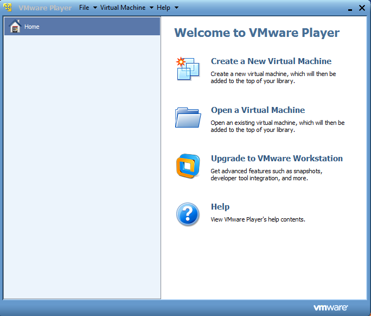Open the File menu

[x=84, y=8]
